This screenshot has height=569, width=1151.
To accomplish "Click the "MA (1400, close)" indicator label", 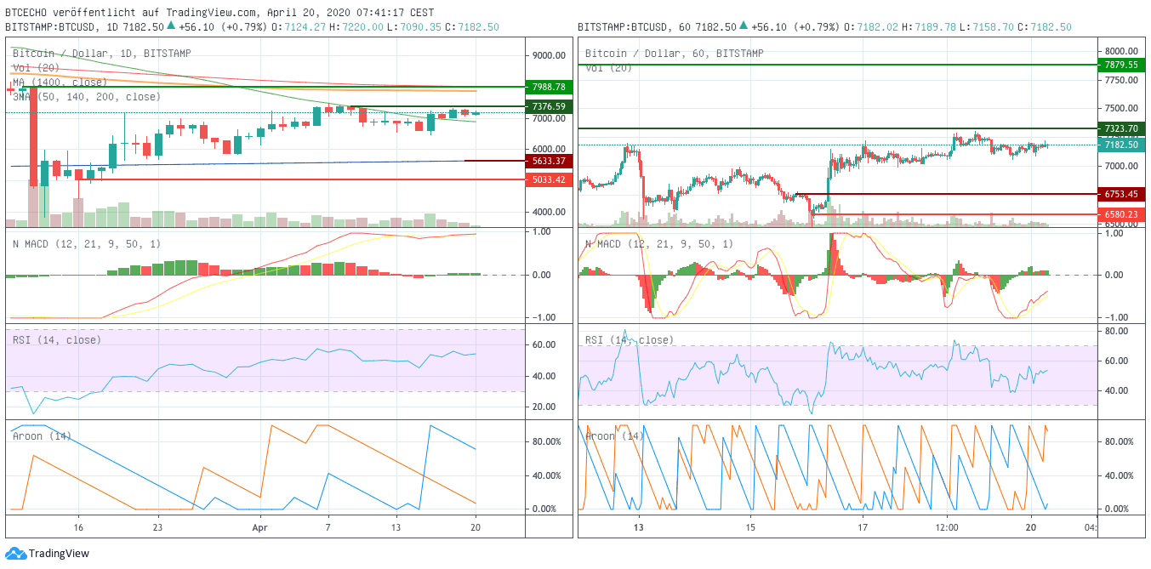I will pos(60,82).
